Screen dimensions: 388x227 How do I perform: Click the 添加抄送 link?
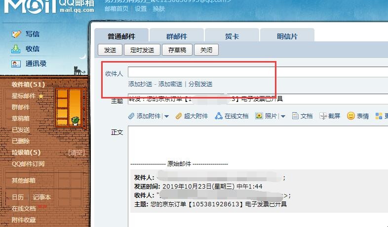(140, 84)
